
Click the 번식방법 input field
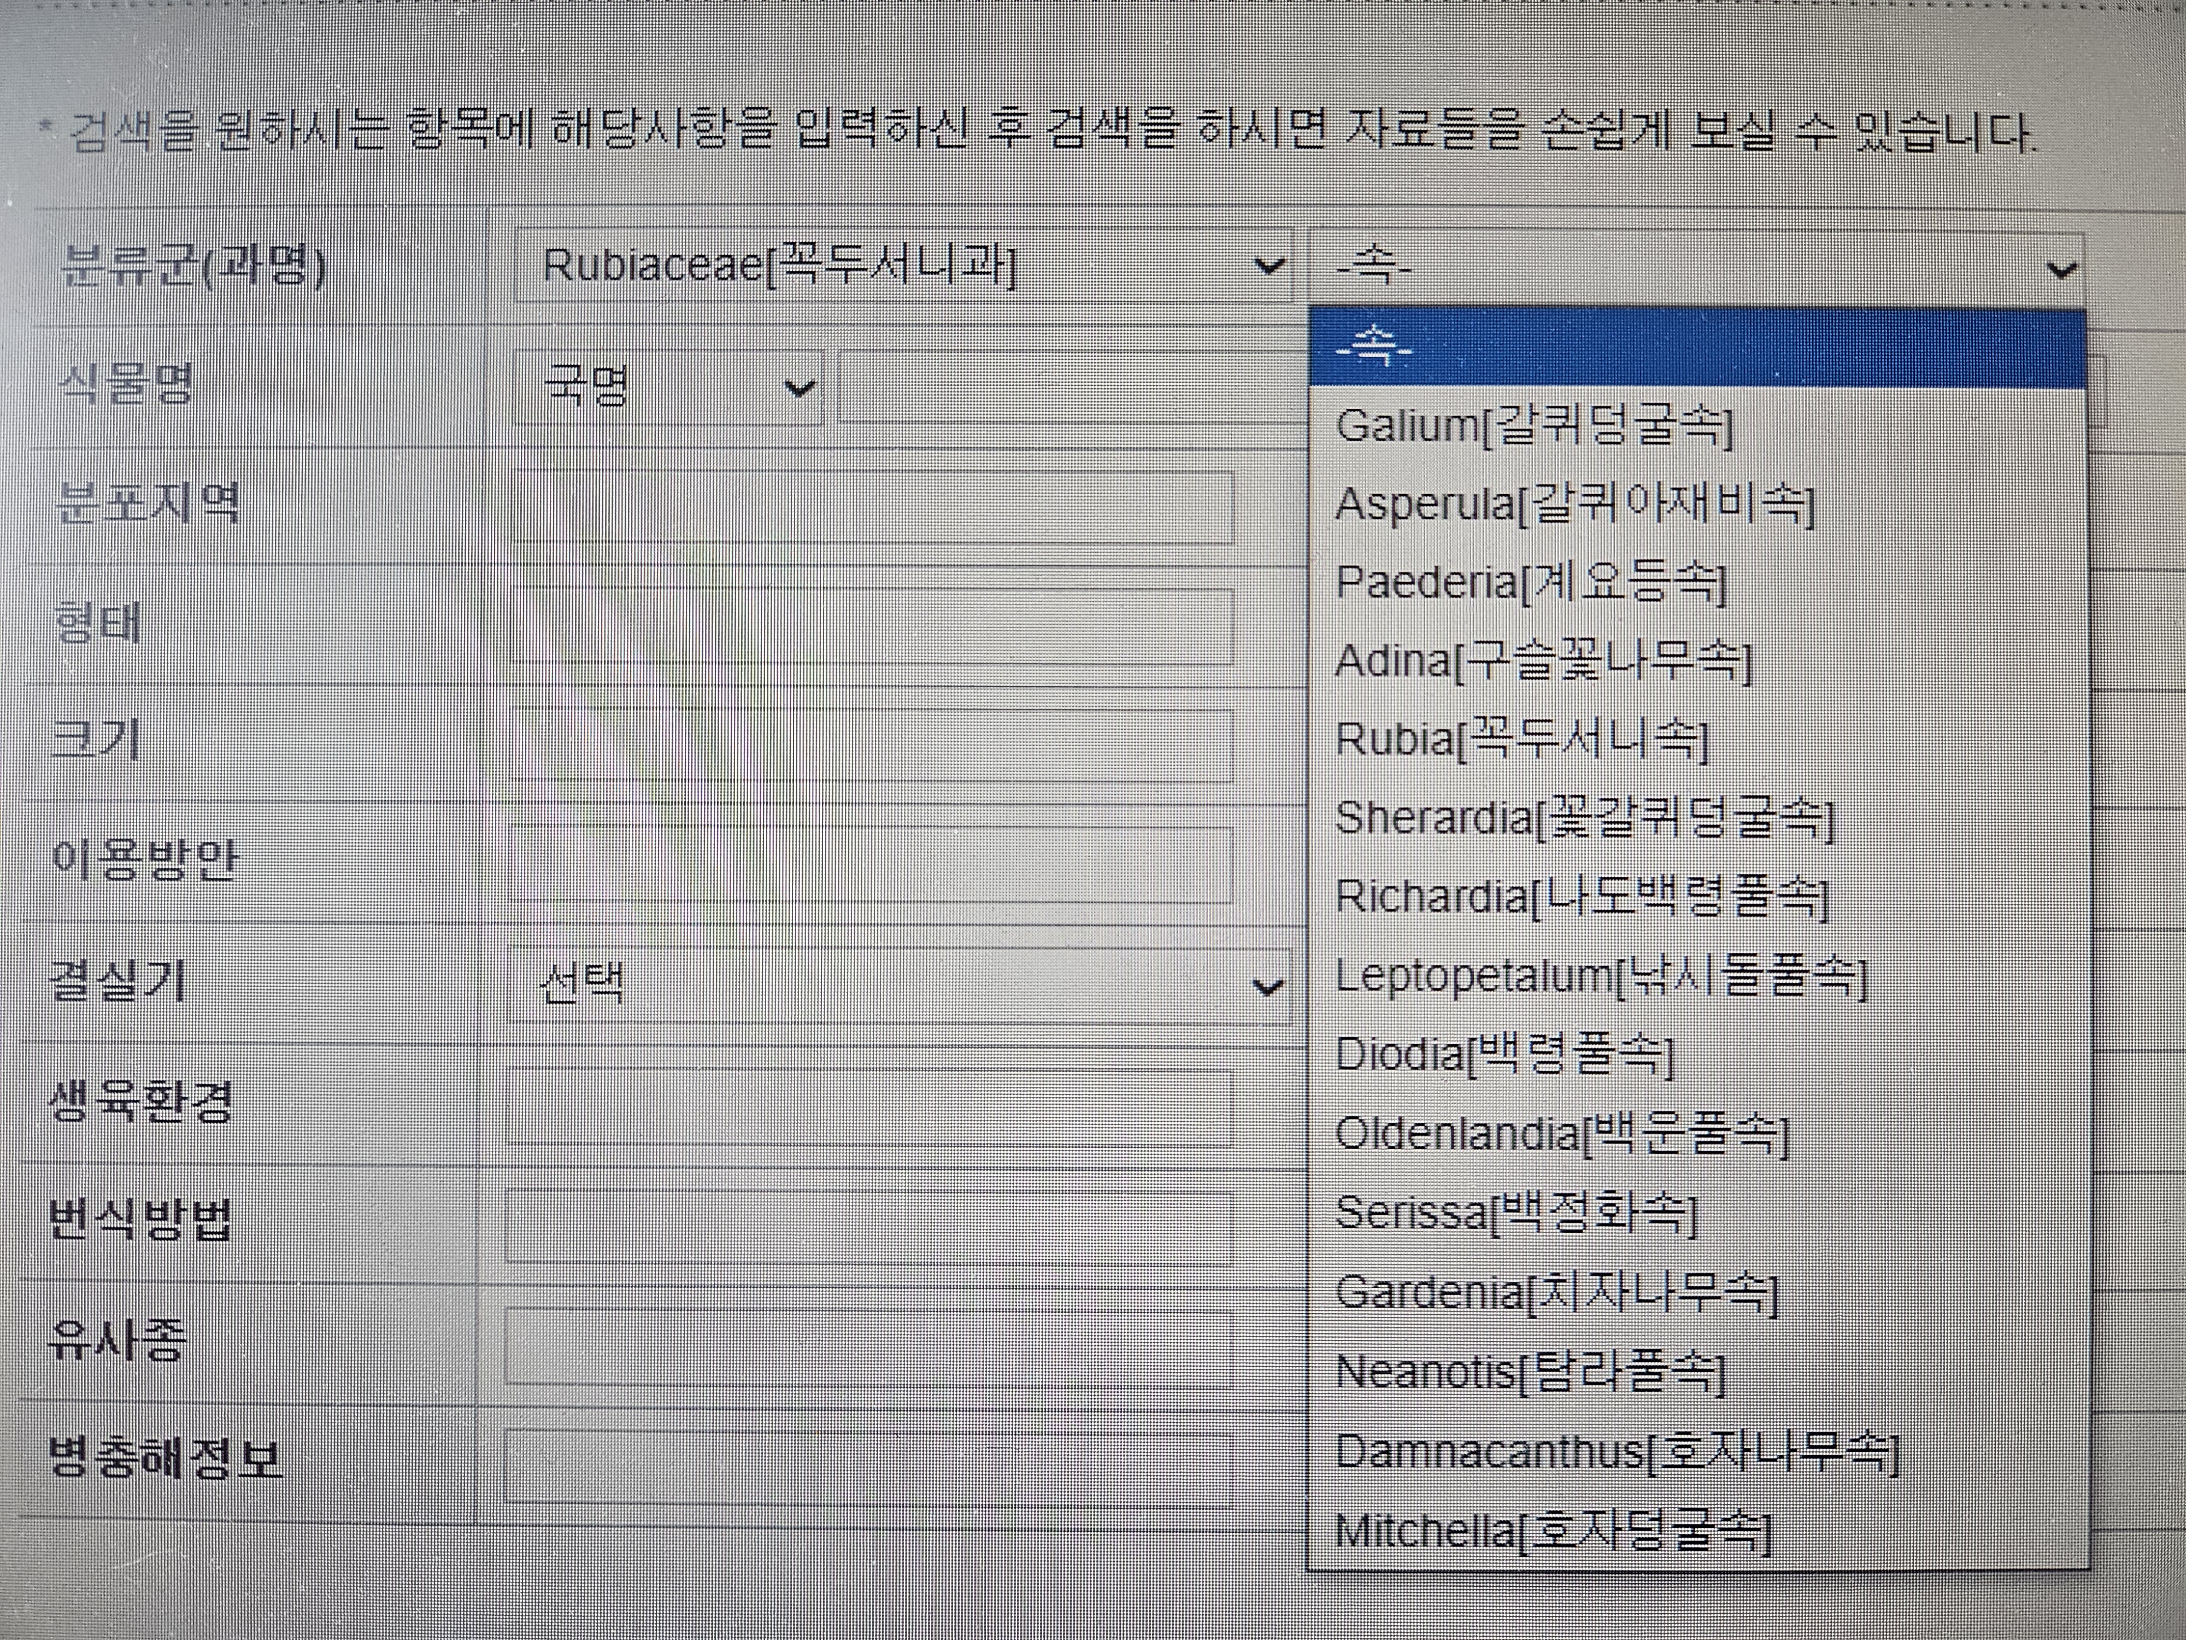coord(869,1226)
